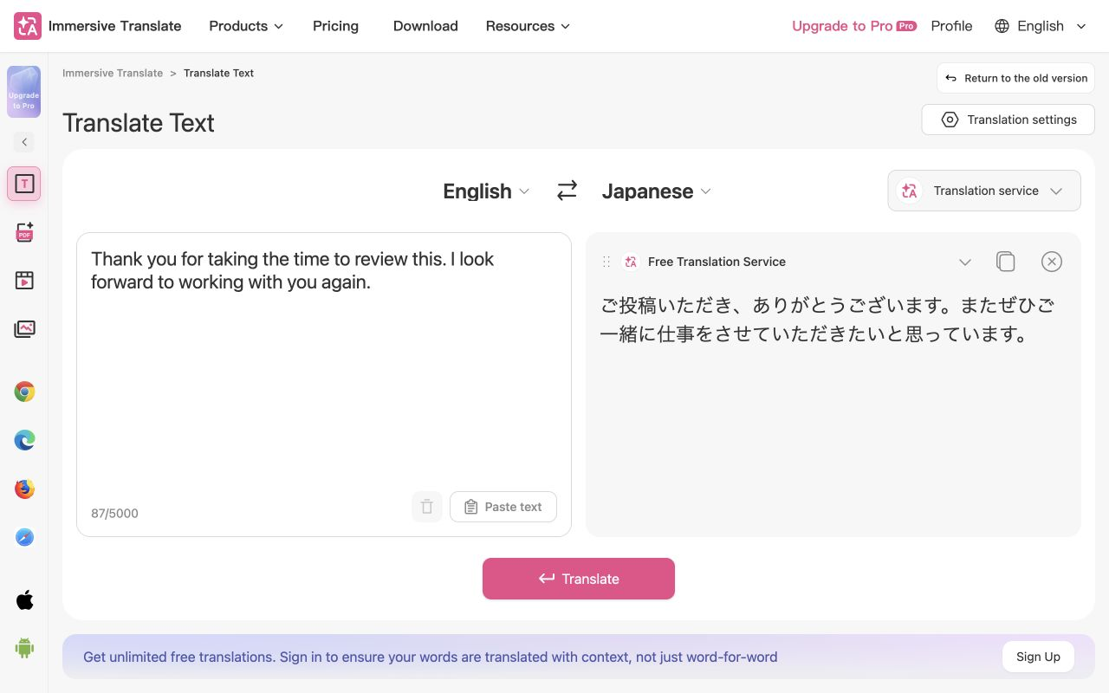The height and width of the screenshot is (693, 1109).
Task: Open the image translation sidebar icon
Action: pos(24,328)
